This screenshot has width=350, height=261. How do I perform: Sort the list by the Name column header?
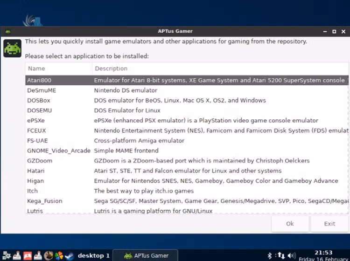[x=59, y=69]
